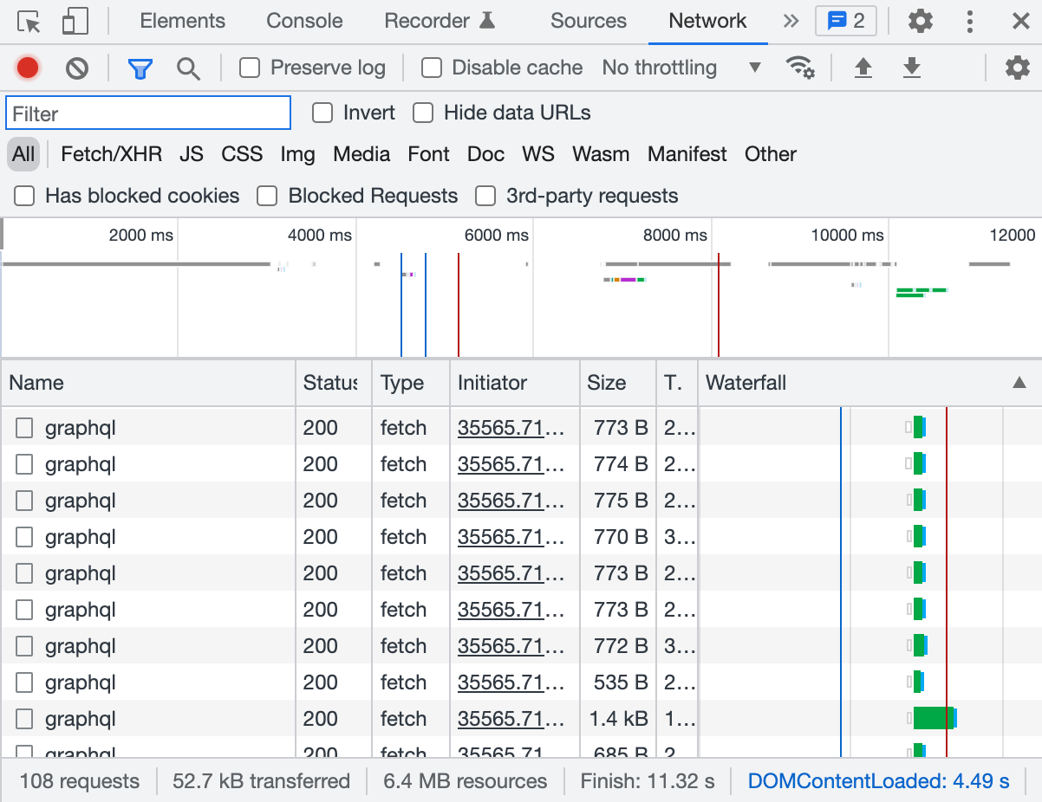1042x802 pixels.
Task: Focus the Filter text field
Action: click(x=148, y=113)
